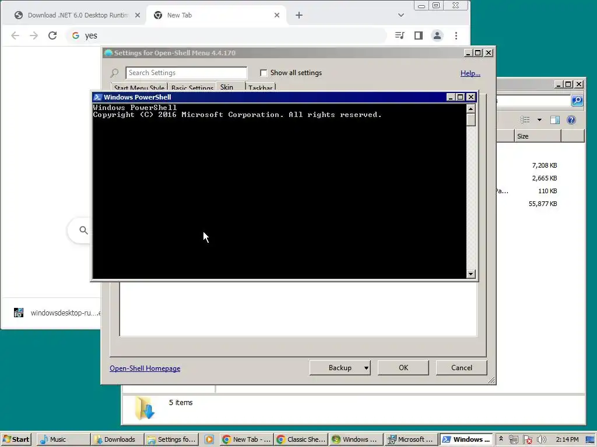Switch to the New Tab tab
Screen dimensions: 597x447
pos(216,15)
